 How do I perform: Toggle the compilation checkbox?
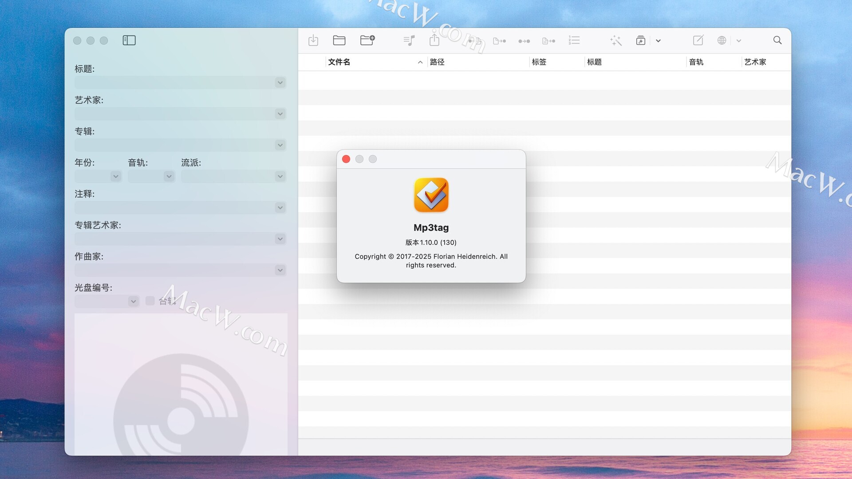(150, 301)
